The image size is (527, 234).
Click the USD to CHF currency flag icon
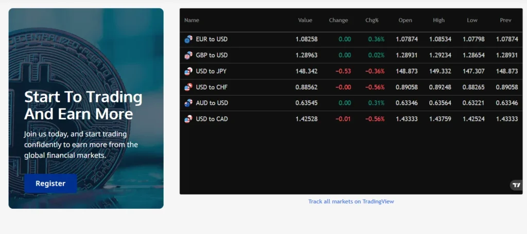188,87
